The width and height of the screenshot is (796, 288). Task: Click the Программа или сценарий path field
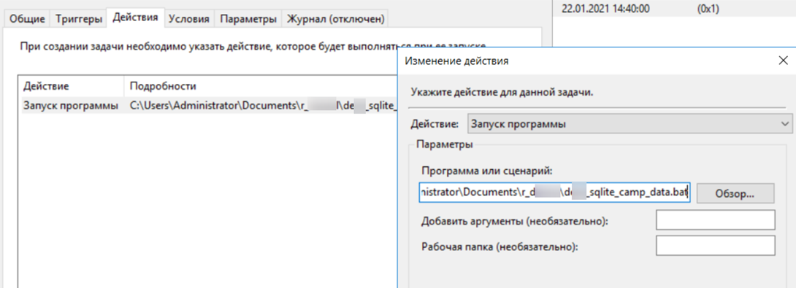(x=554, y=192)
